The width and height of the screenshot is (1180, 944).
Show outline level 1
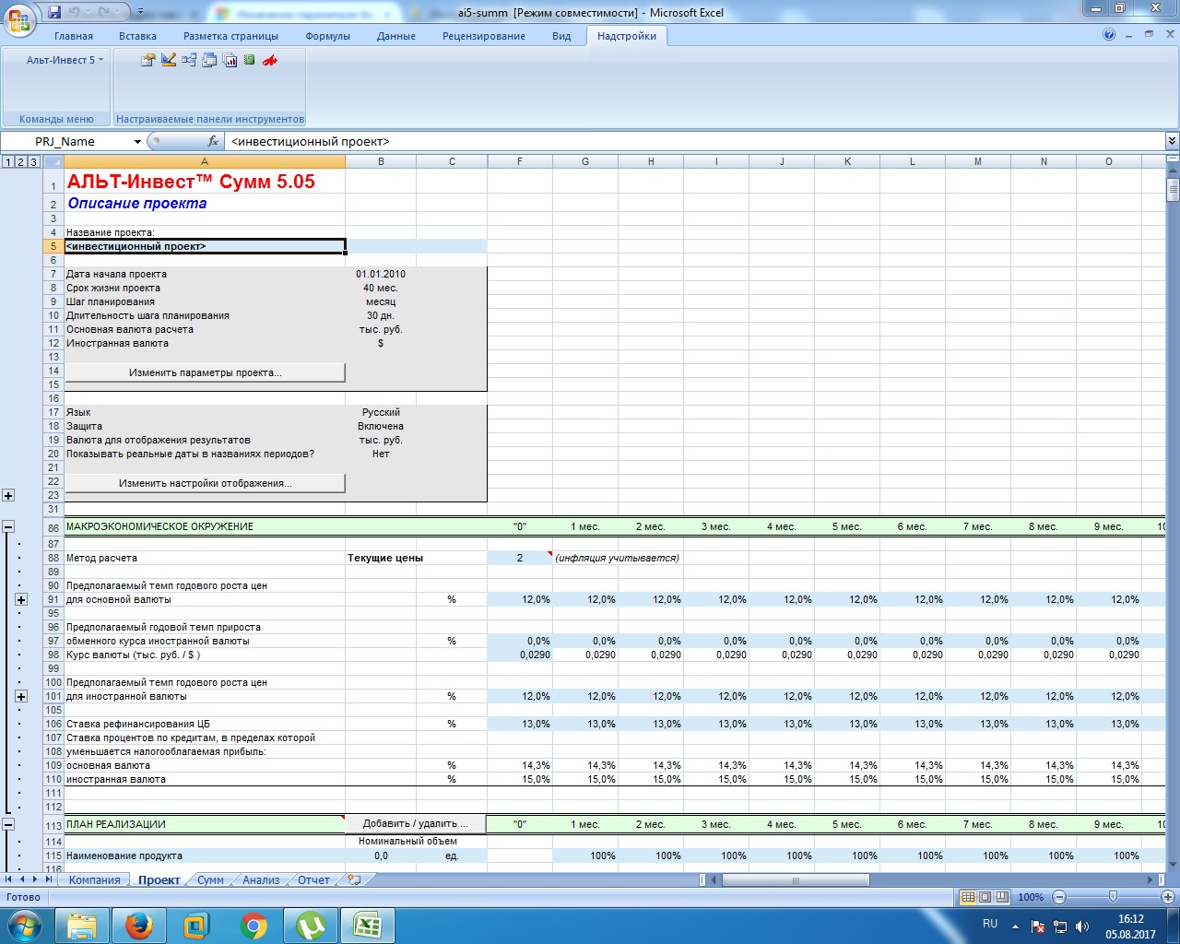point(8,161)
